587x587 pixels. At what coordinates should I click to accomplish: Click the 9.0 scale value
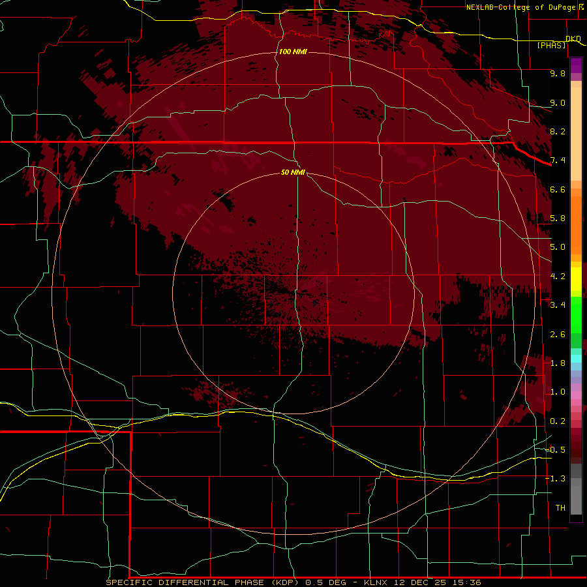[x=558, y=102]
